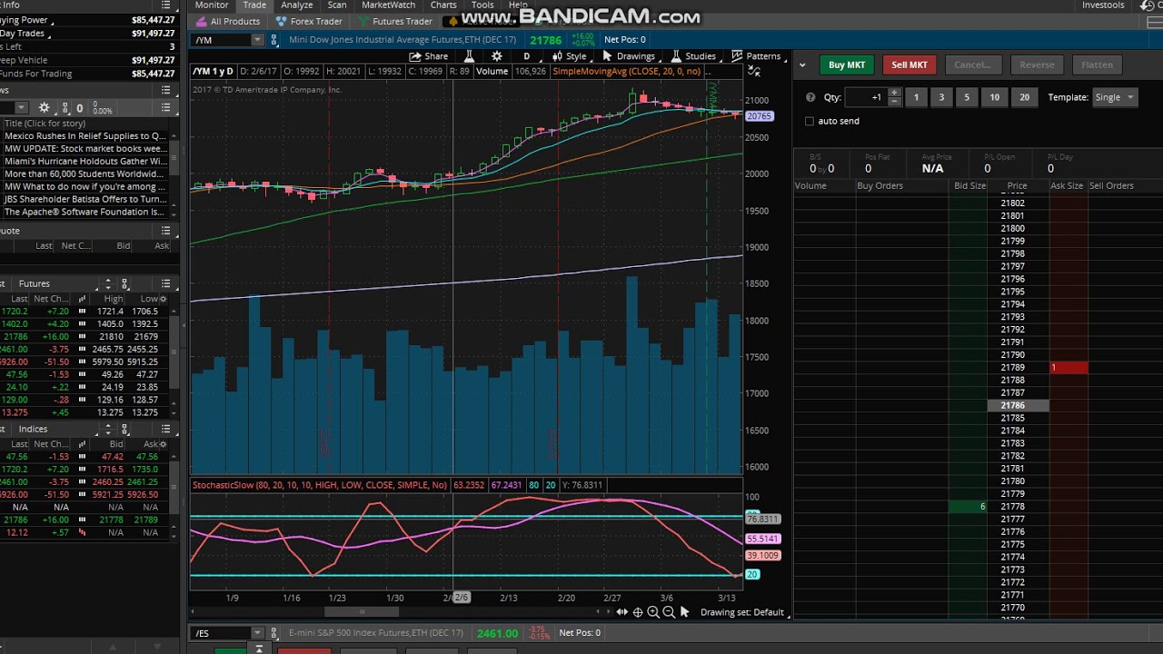Click the Cancel orders button
This screenshot has width=1163, height=654.
(972, 64)
